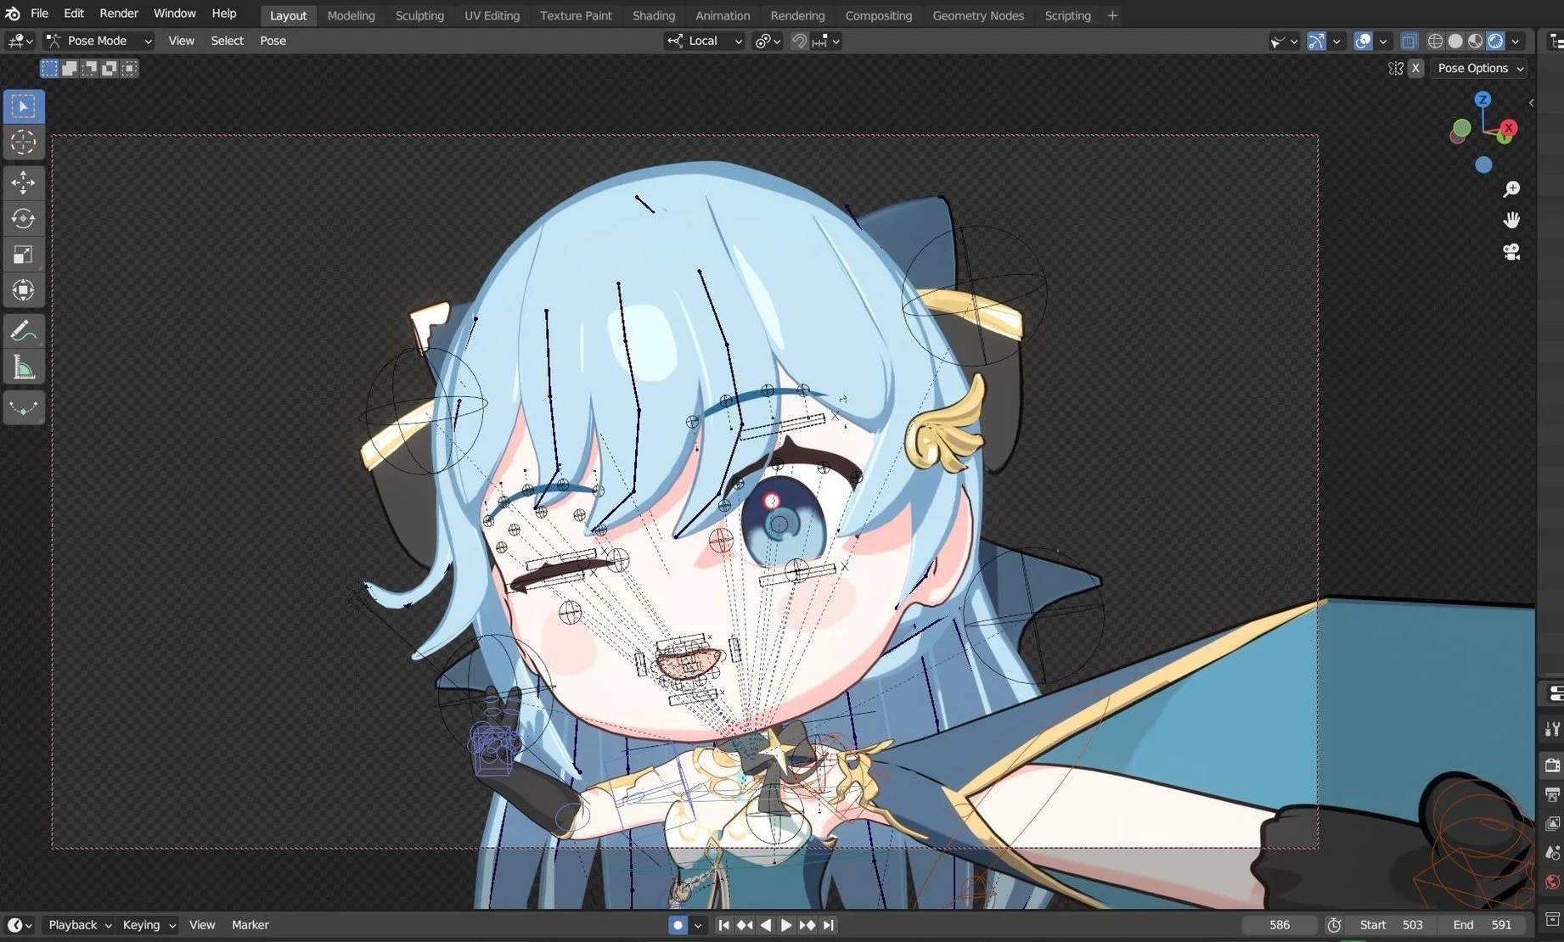Switch to Wireframe viewport shading
This screenshot has height=942, width=1564.
point(1435,41)
